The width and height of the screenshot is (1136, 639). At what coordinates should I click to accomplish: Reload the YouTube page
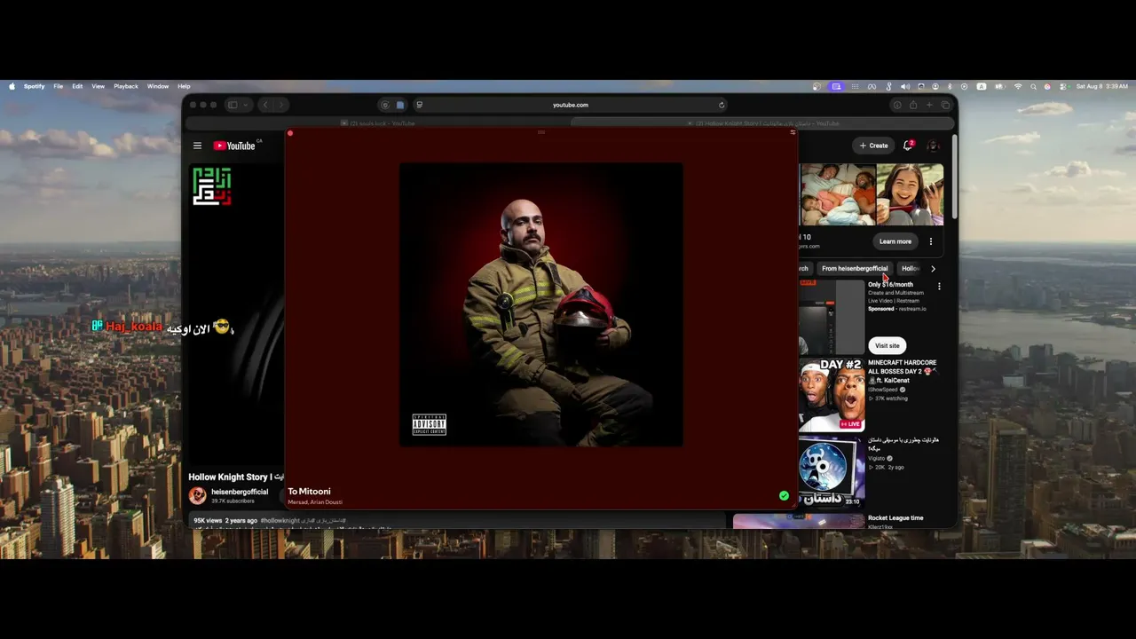click(x=722, y=105)
